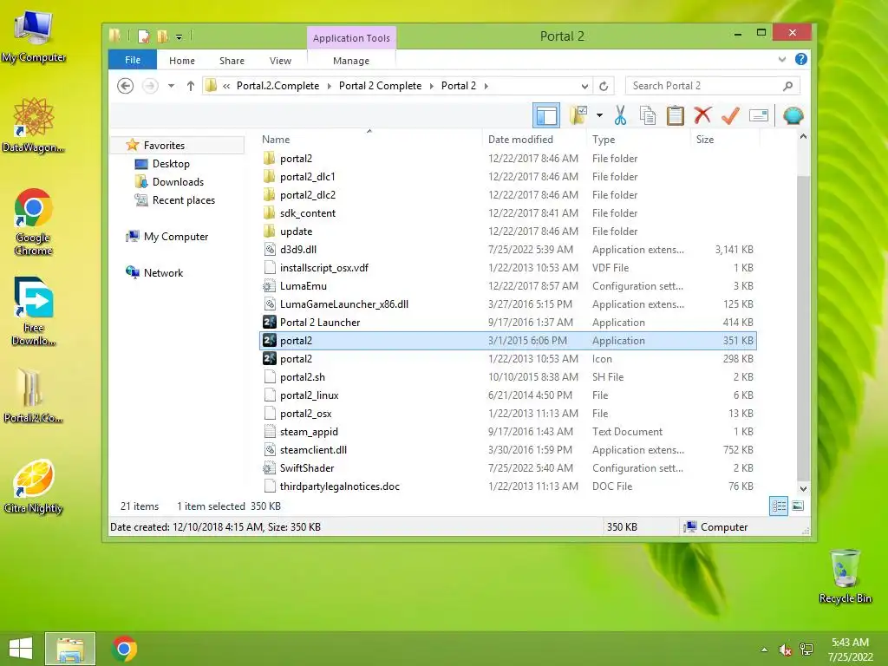Image resolution: width=888 pixels, height=666 pixels.
Task: Click the muted volume tray icon
Action: (x=785, y=650)
